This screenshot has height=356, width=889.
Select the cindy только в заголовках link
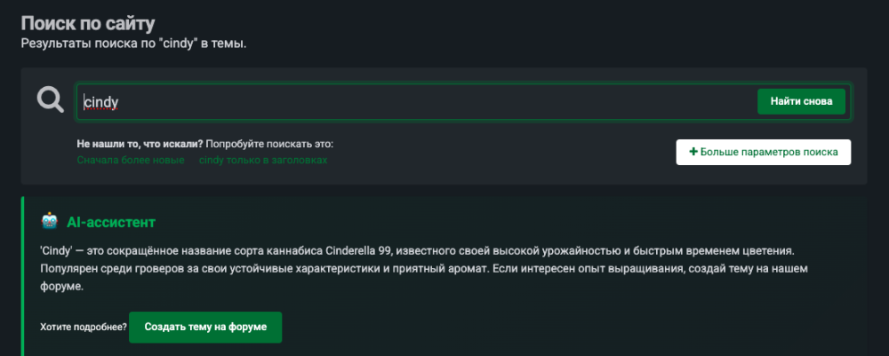pos(263,160)
